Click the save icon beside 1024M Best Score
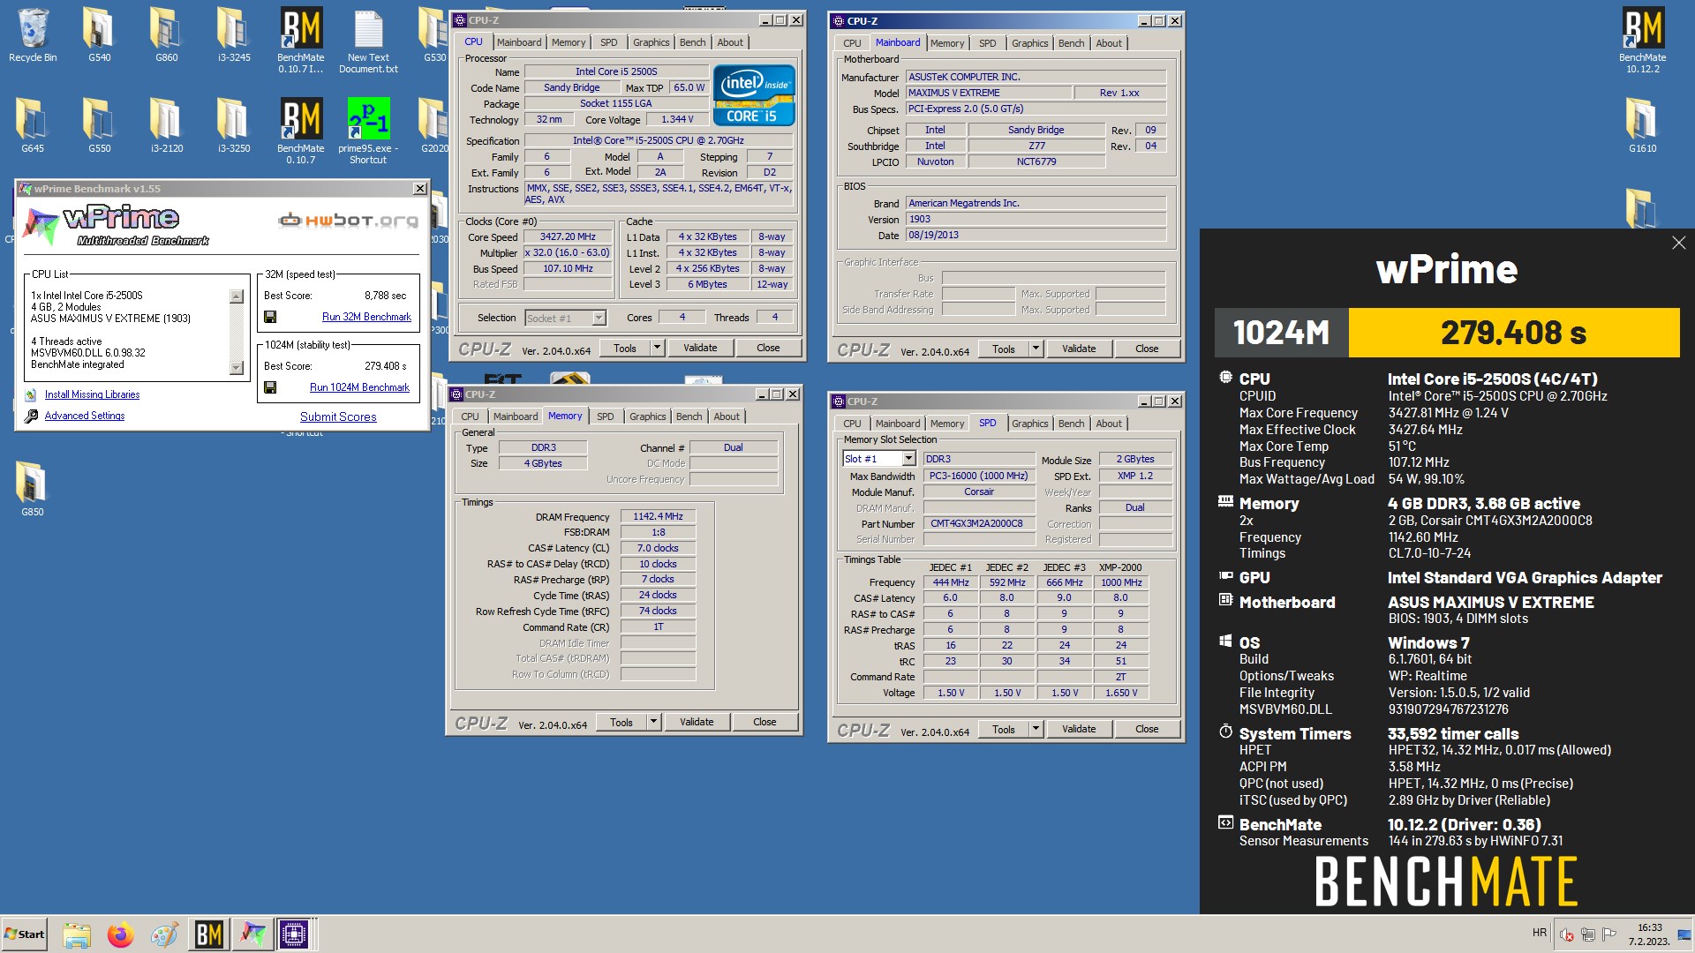This screenshot has height=953, width=1695. click(270, 387)
